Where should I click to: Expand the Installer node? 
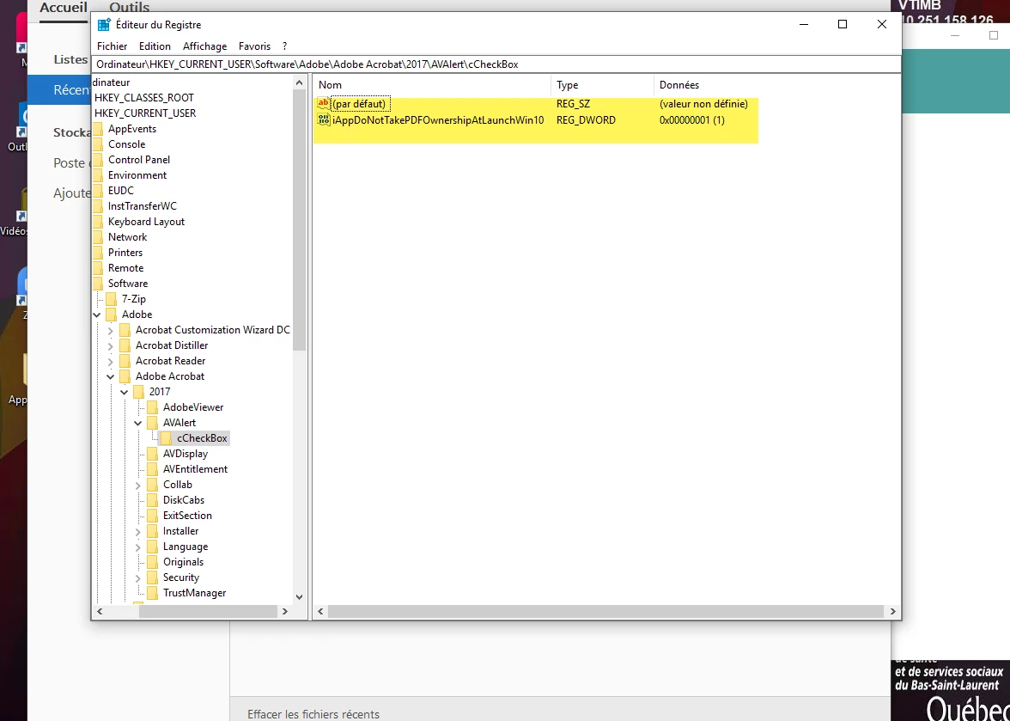[137, 532]
